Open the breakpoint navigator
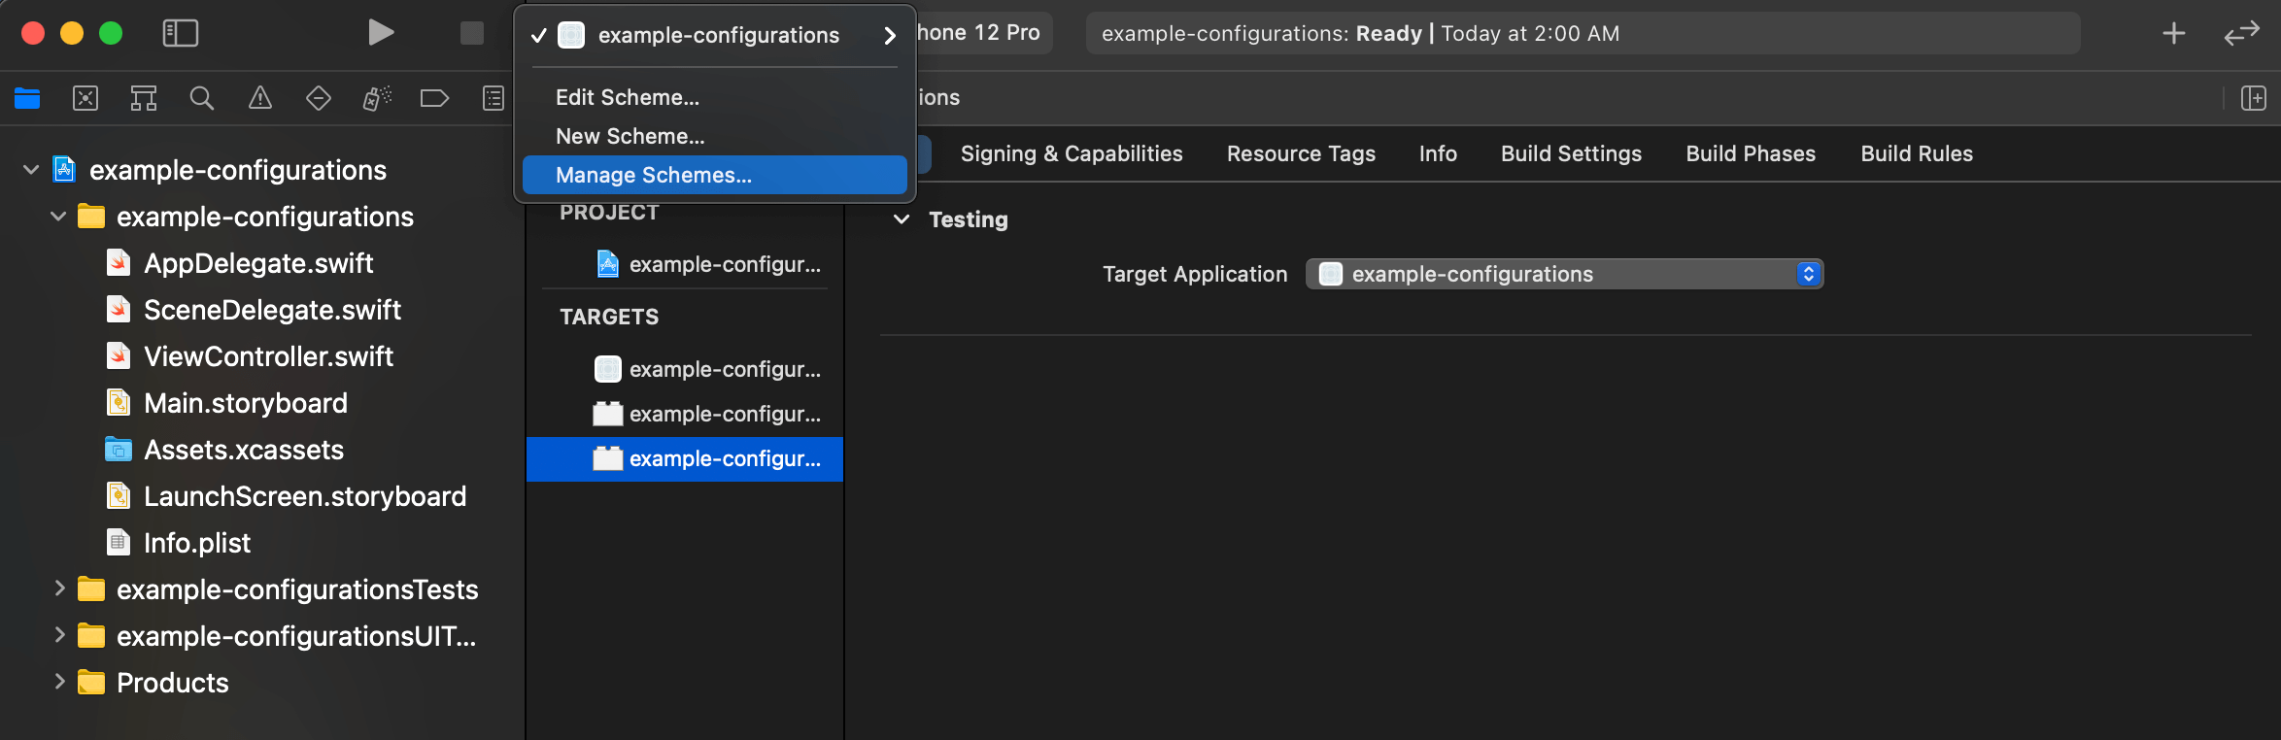This screenshot has width=2281, height=740. 434,98
